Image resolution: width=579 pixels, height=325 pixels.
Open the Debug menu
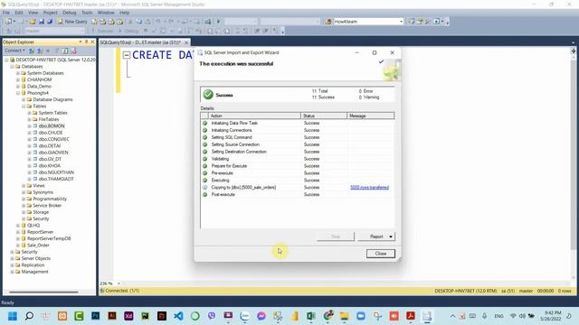coord(69,13)
